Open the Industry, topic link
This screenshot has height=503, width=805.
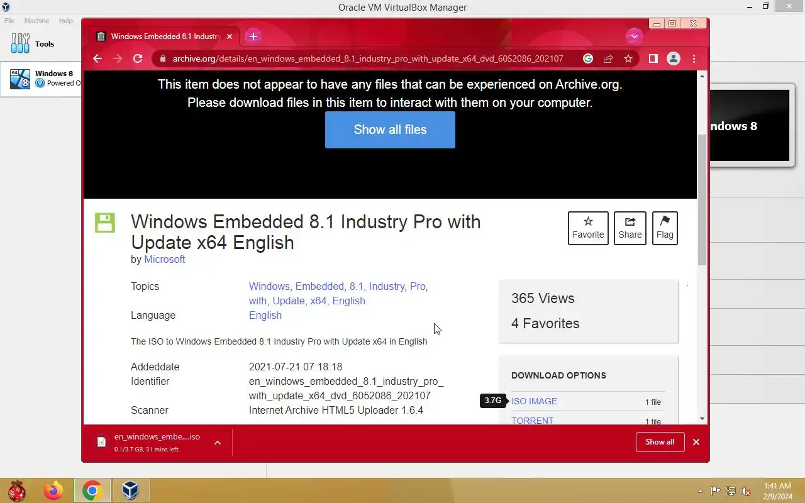point(388,286)
